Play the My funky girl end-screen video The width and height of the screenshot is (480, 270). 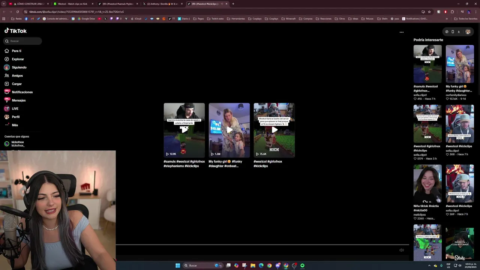[x=229, y=130]
